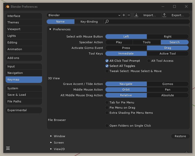
Task: Set Activate Gizmo Event to Drag
Action: (168, 48)
